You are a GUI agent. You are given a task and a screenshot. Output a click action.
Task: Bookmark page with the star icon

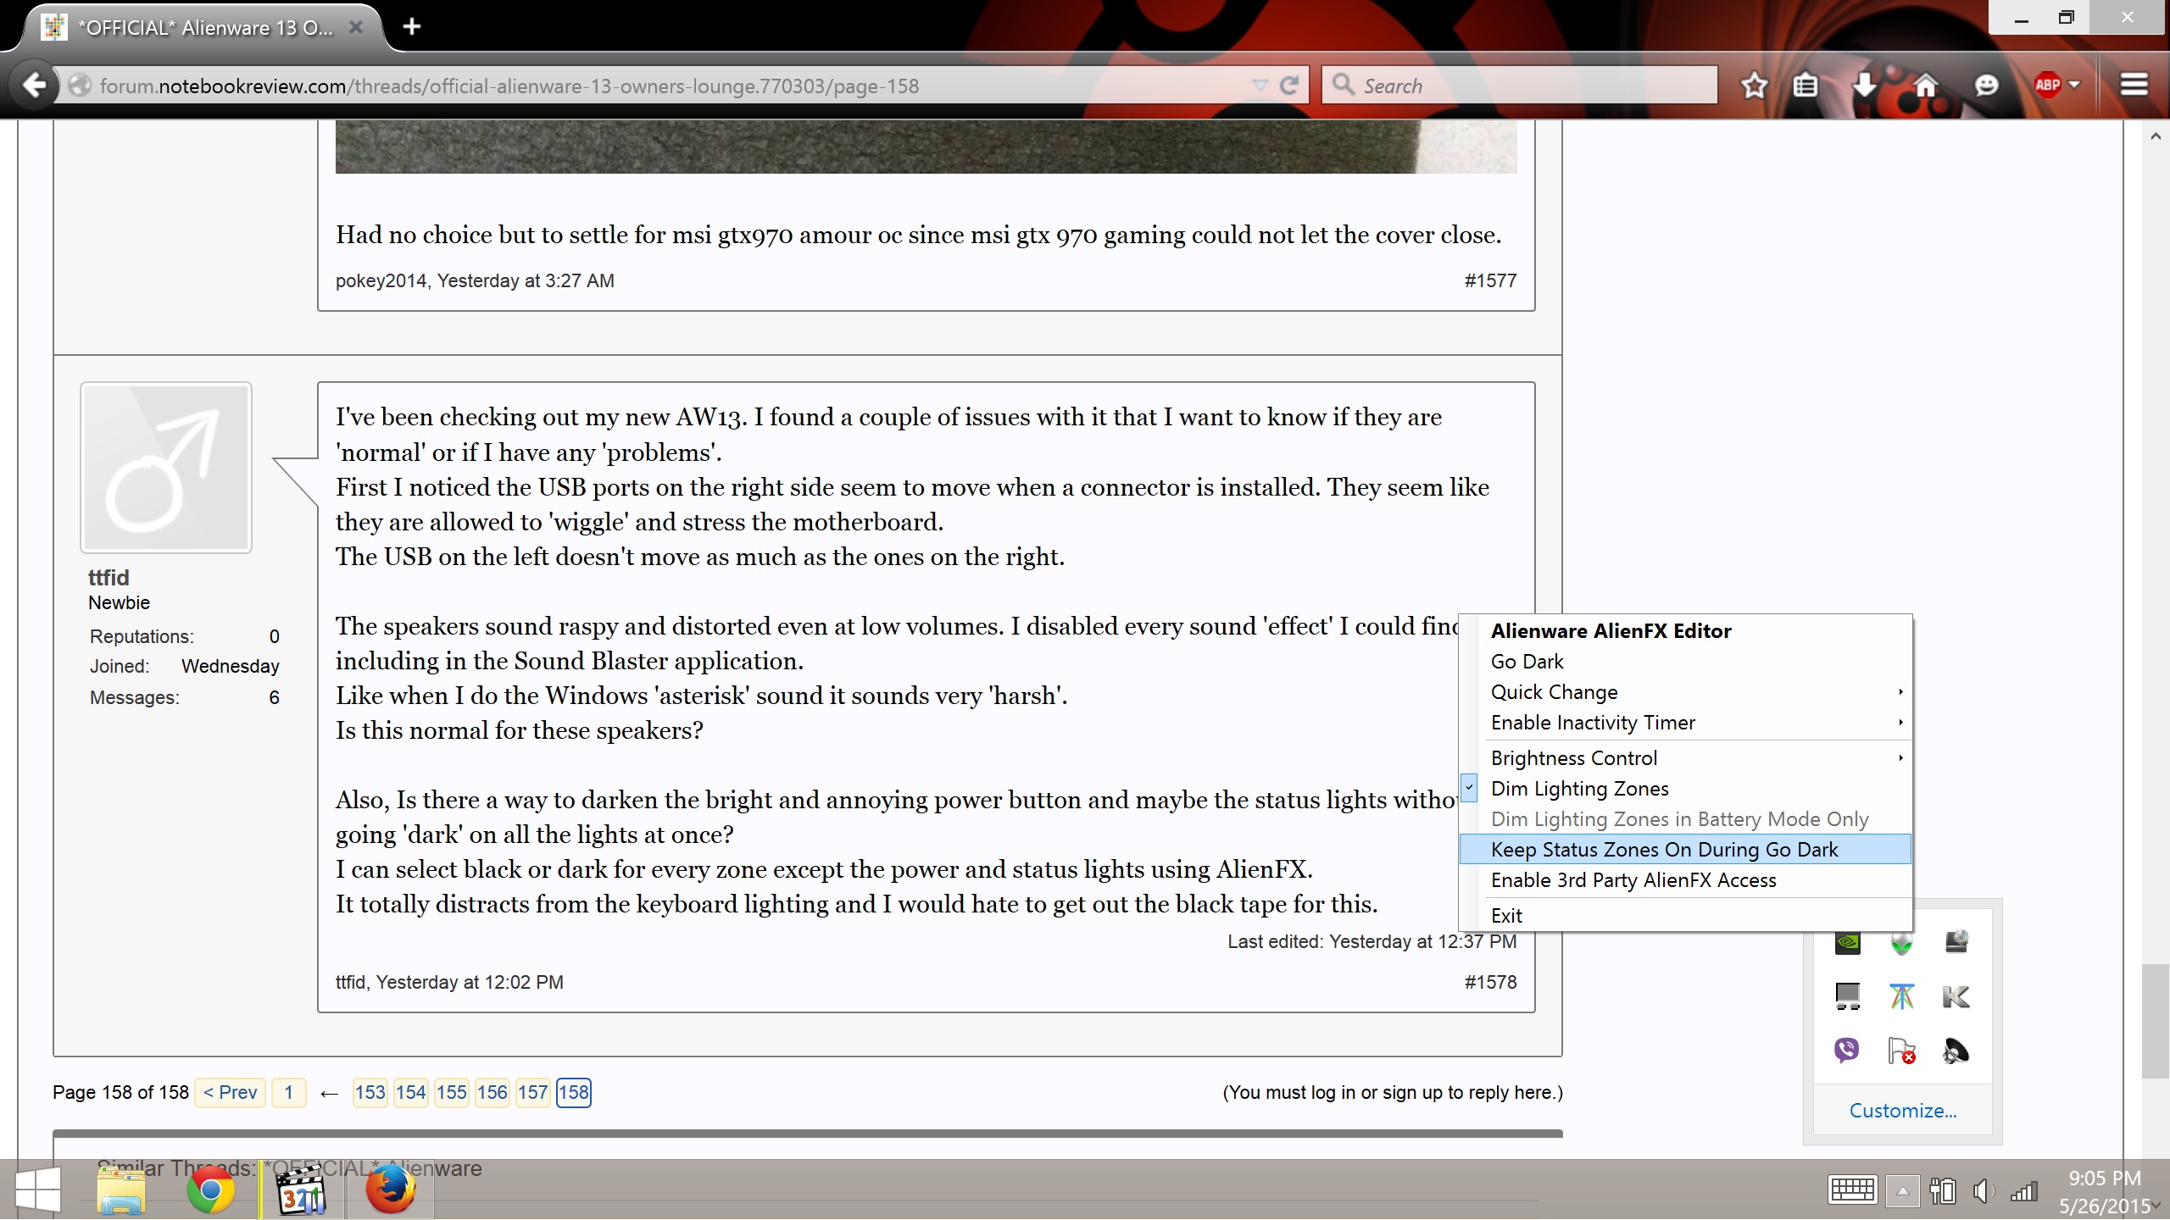pos(1754,85)
